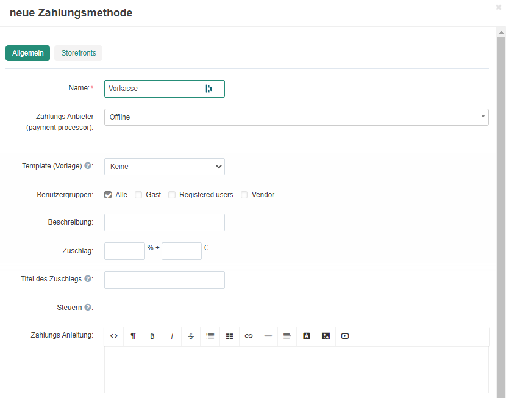The height and width of the screenshot is (398, 506).
Task: Apply bold formatting in editor toolbar
Action: click(152, 336)
